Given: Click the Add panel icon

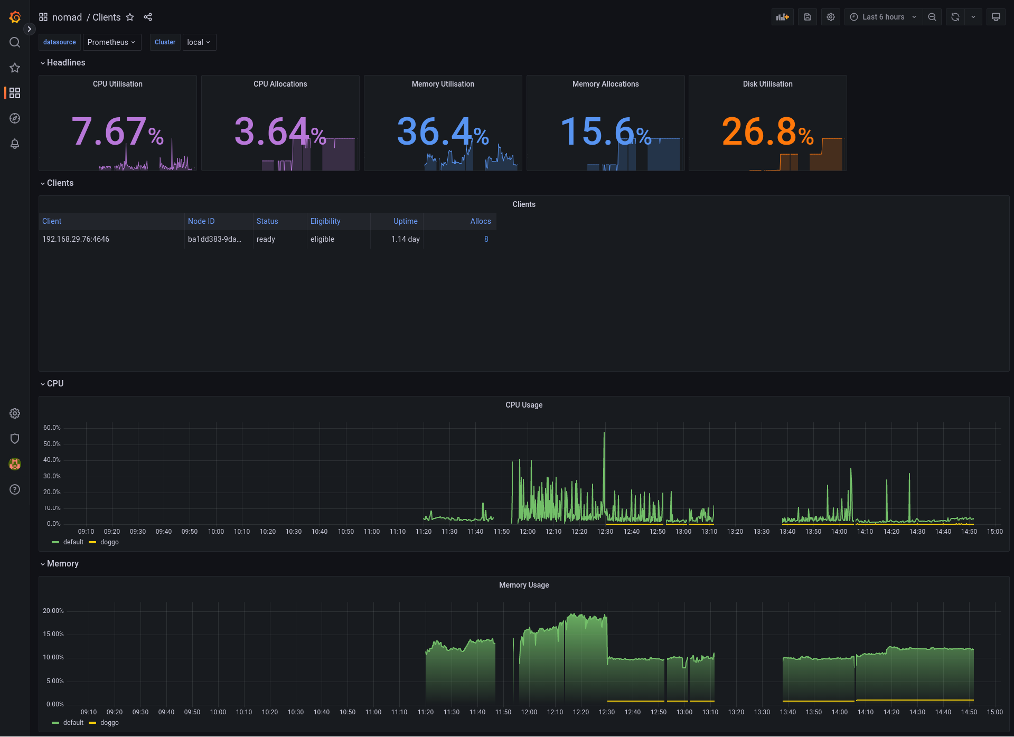Looking at the screenshot, I should [782, 17].
